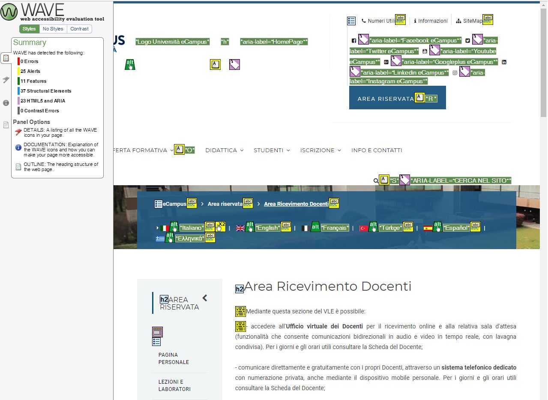Expand the Iscrizione menu dropdown

tap(320, 150)
